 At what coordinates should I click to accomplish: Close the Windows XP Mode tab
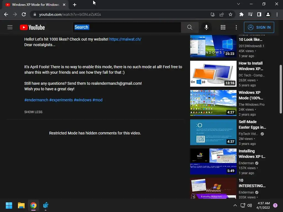(64, 5)
